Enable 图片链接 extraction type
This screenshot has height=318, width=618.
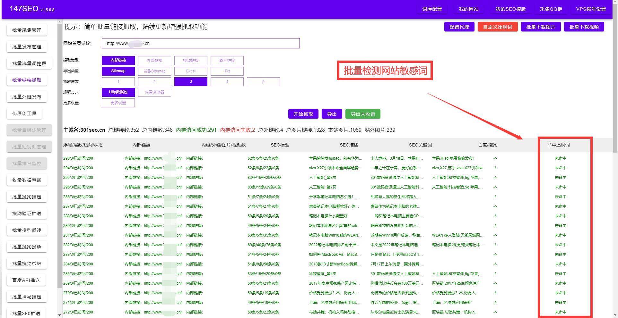pos(227,60)
